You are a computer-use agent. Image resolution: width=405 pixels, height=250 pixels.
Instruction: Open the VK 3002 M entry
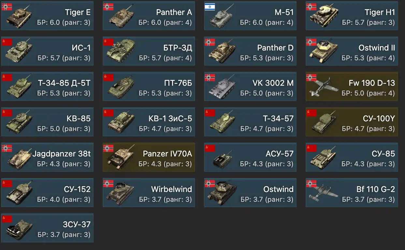pos(250,86)
